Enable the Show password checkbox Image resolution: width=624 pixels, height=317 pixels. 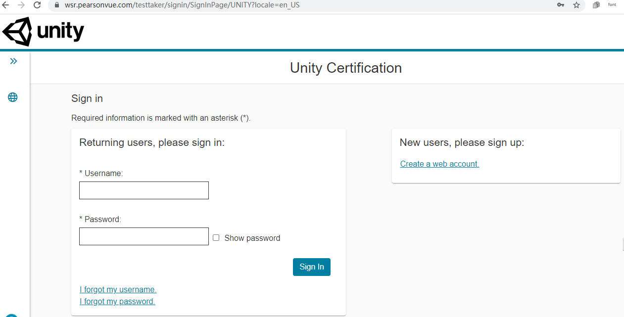(216, 238)
